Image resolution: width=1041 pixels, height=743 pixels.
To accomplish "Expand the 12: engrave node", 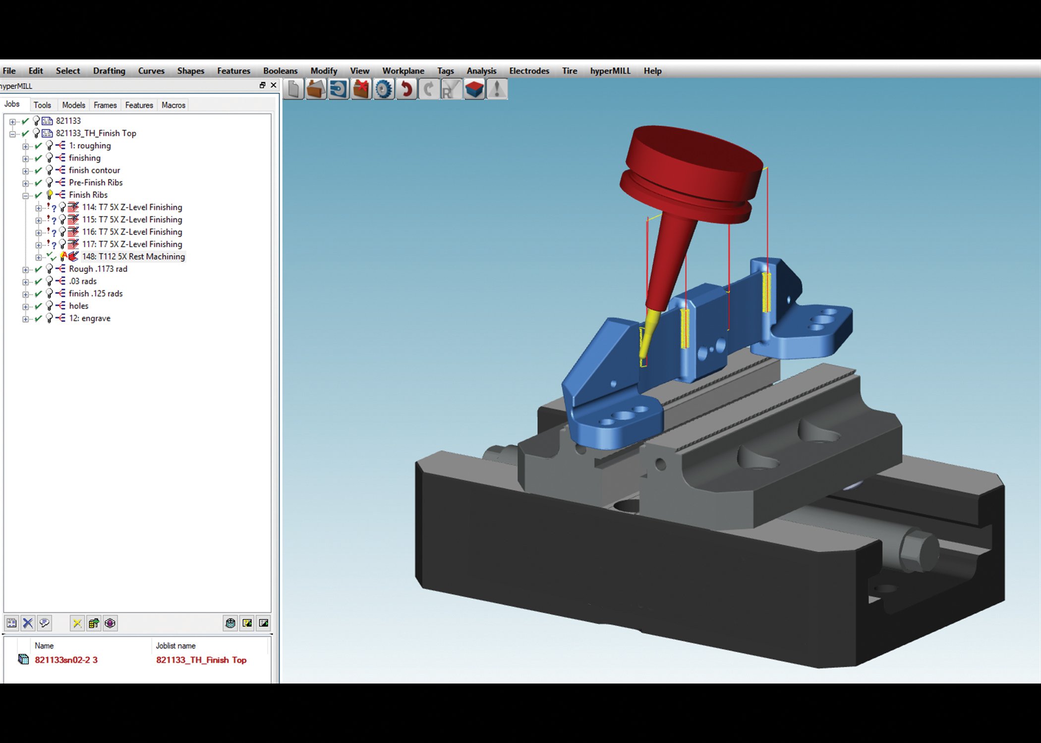I will tap(25, 319).
